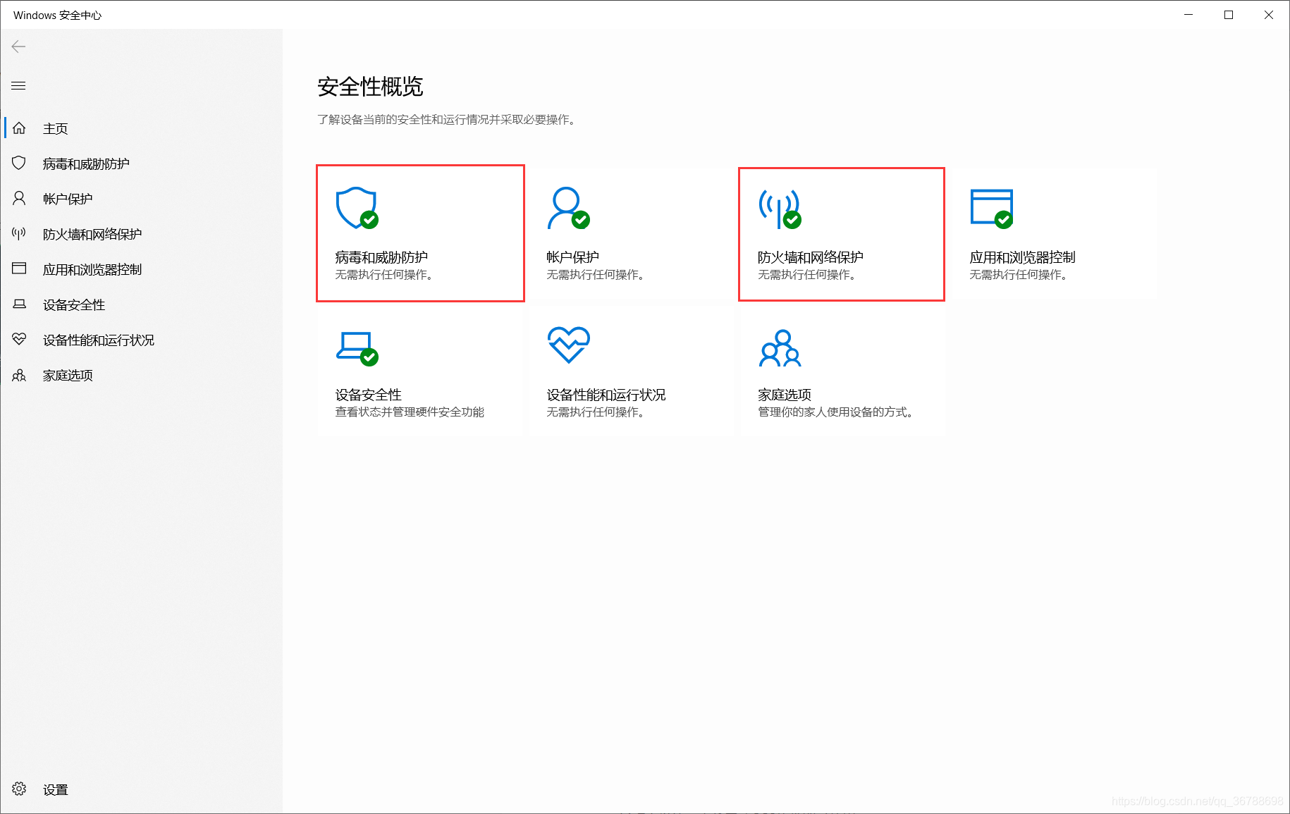This screenshot has width=1290, height=814.
Task: Click the laptop device security sidebar icon
Action: coord(19,304)
